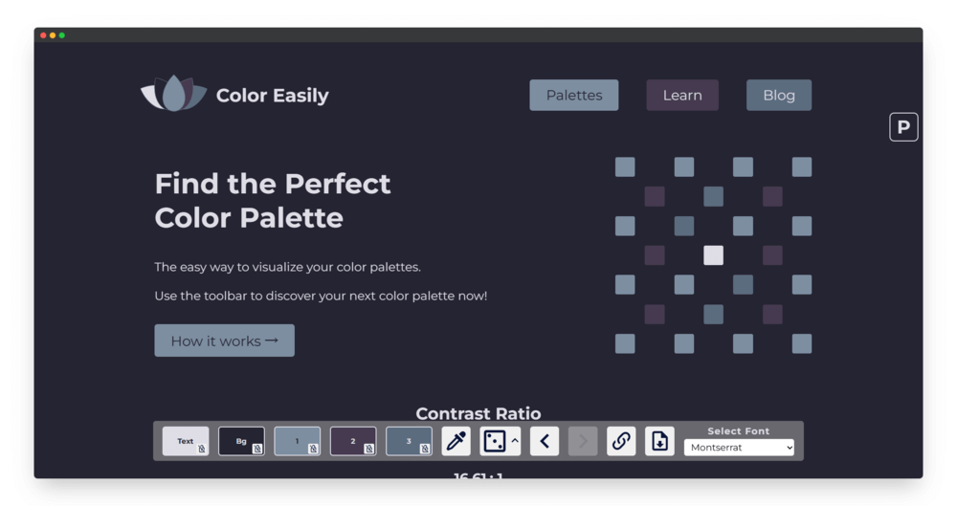Go to the Blog page
The width and height of the screenshot is (957, 506).
[779, 96]
